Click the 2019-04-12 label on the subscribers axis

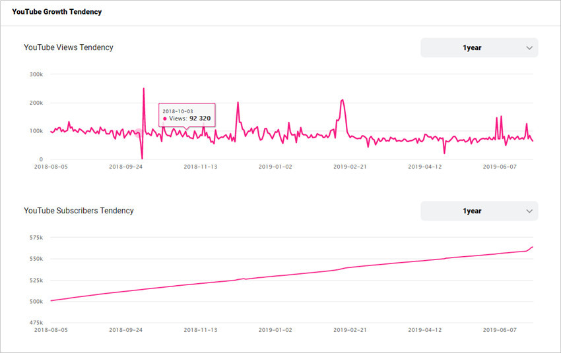tap(424, 330)
